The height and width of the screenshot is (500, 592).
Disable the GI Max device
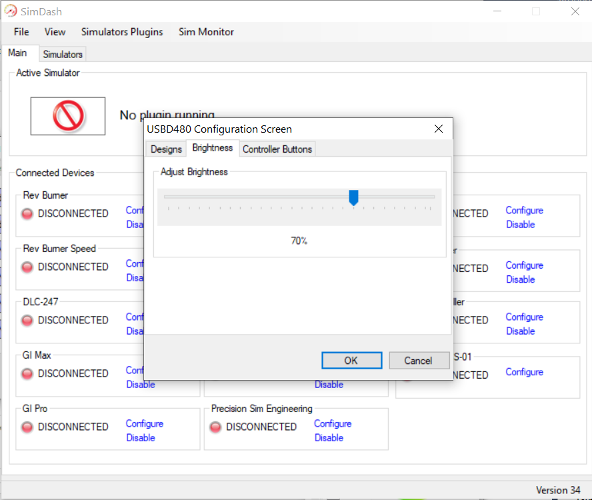(141, 385)
